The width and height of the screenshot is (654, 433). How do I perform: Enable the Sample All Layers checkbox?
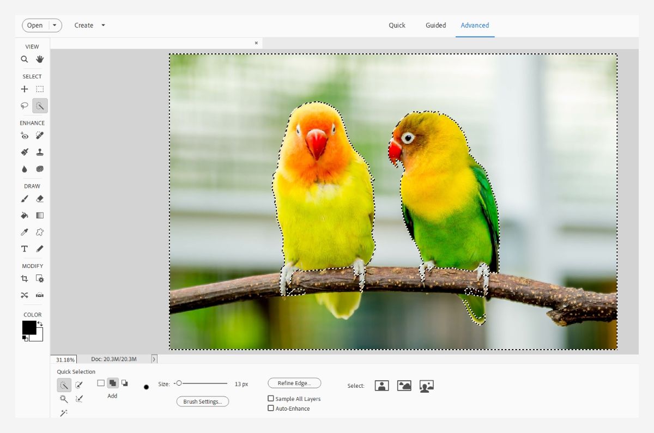point(271,399)
